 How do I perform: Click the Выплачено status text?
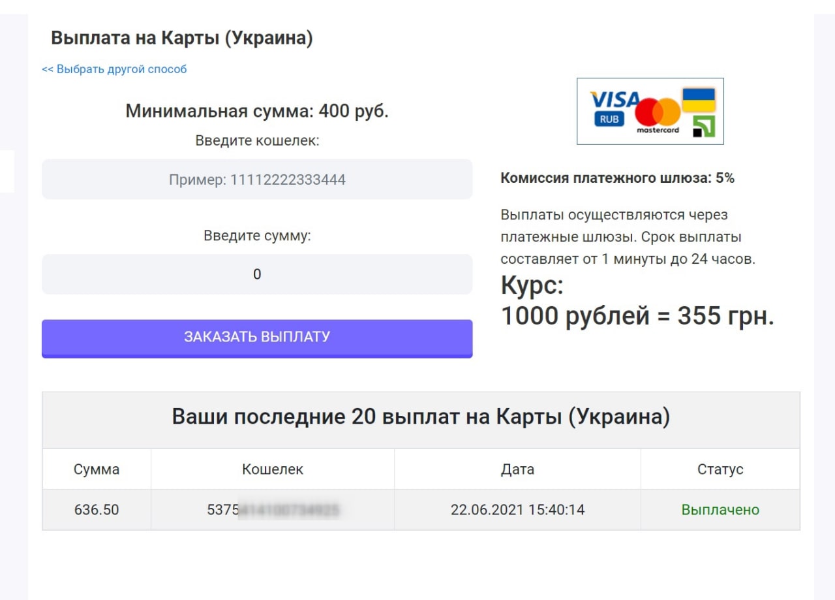[720, 510]
